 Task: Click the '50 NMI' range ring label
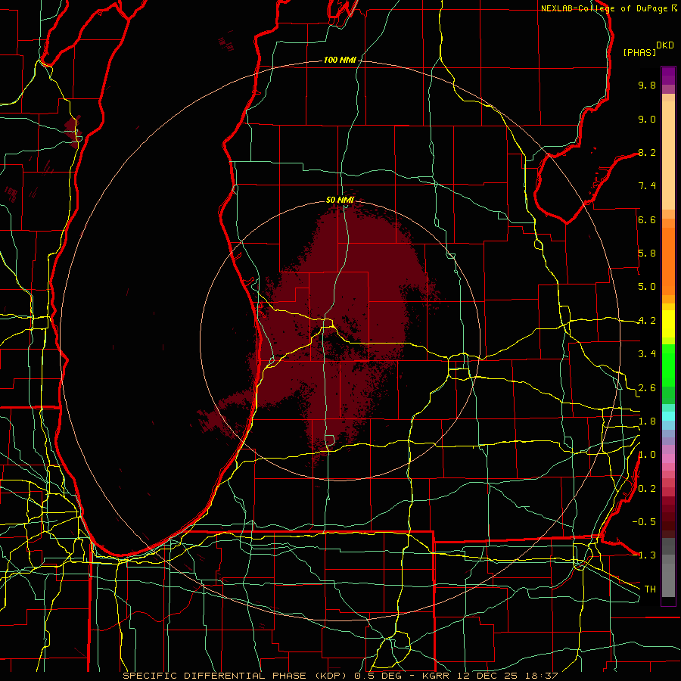[x=340, y=200]
